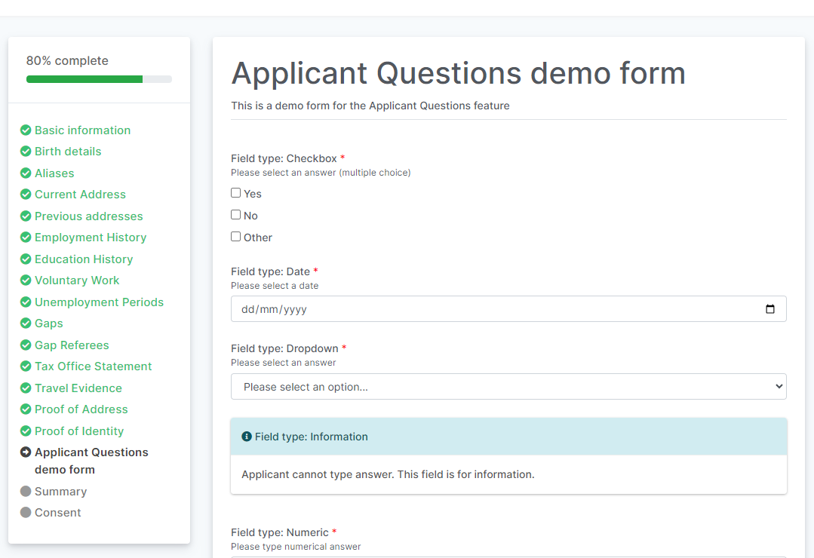Navigate to Proof of Address
Screen dimensions: 814x558
click(81, 409)
